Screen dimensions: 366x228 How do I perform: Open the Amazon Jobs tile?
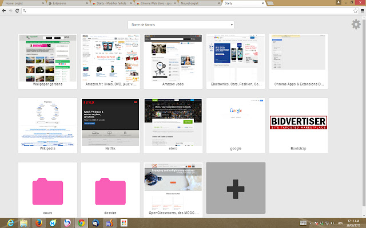(173, 61)
